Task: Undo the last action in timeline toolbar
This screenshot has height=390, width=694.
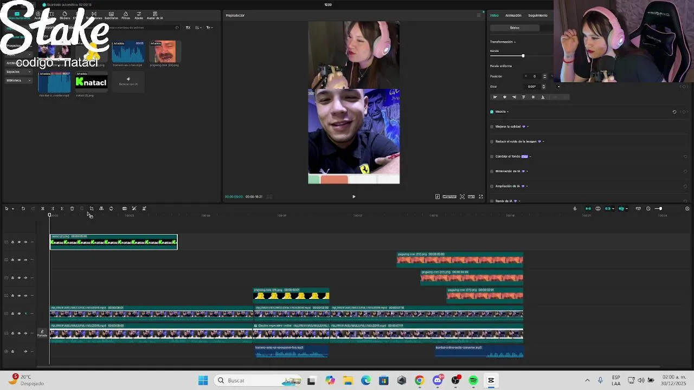Action: (x=23, y=209)
